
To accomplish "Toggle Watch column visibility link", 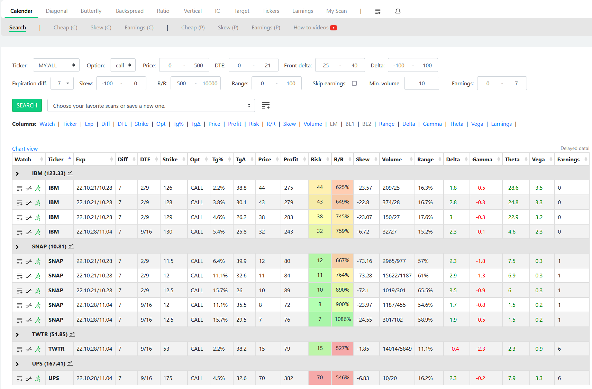I will pyautogui.click(x=47, y=124).
